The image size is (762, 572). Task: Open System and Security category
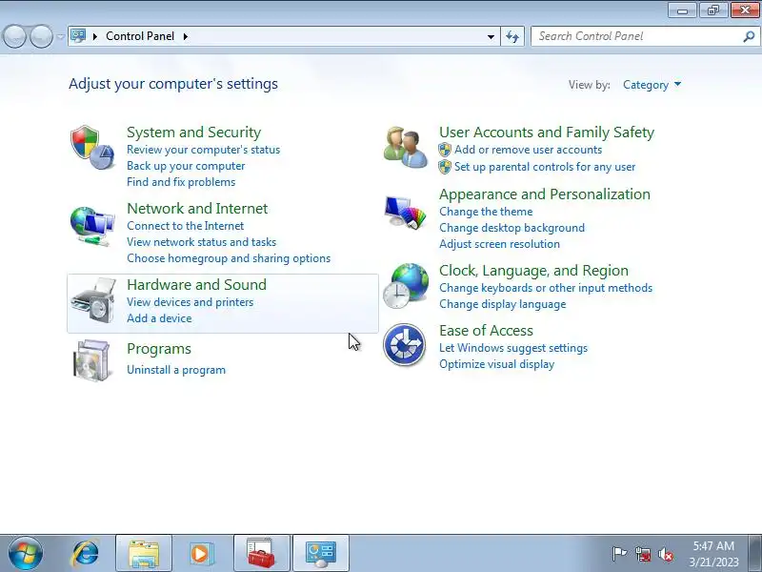pos(194,133)
